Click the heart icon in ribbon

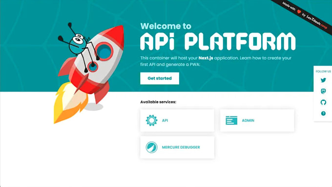pyautogui.click(x=299, y=11)
